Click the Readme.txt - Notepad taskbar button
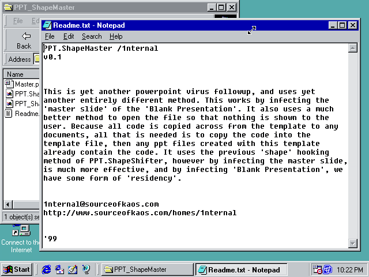The image size is (369, 277). (x=242, y=269)
